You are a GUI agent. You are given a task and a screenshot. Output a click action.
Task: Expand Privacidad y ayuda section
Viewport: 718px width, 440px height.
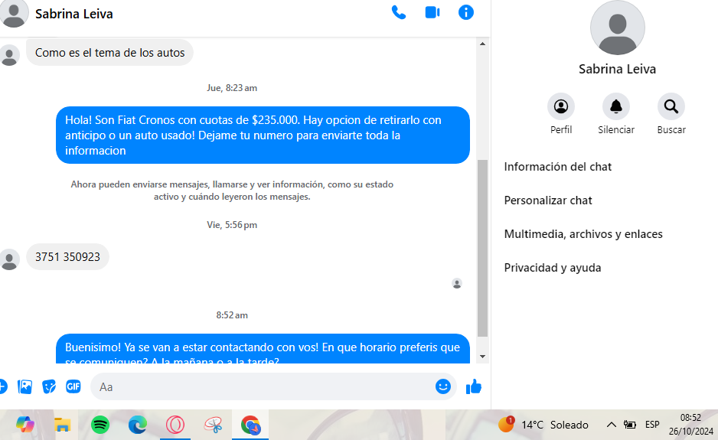[x=553, y=268]
